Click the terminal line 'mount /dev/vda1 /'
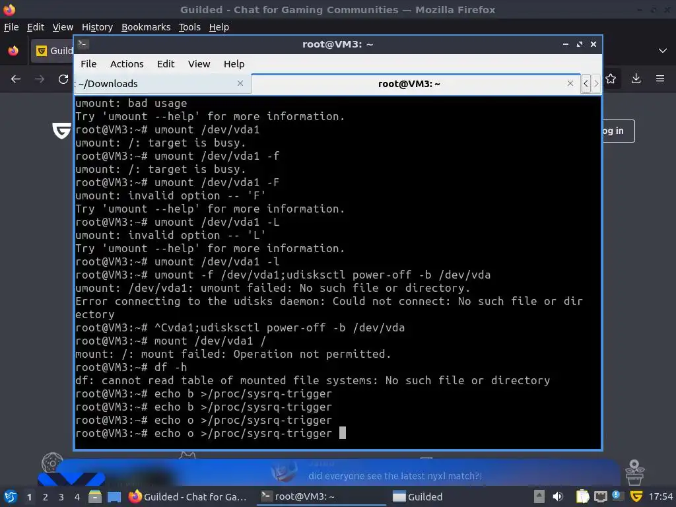The image size is (676, 507). (210, 341)
